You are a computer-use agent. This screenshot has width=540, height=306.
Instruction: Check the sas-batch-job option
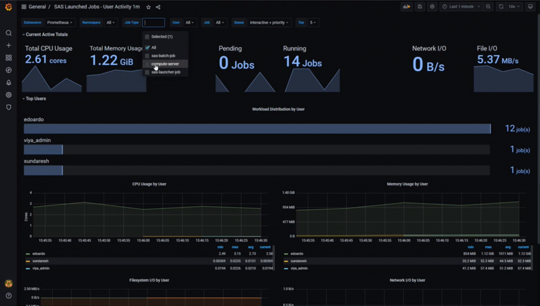click(147, 56)
